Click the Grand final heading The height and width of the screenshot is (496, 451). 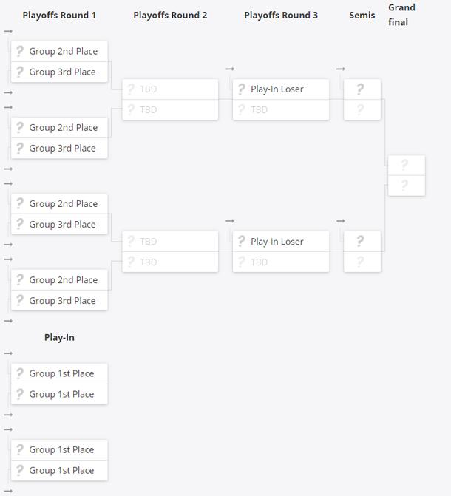pyautogui.click(x=401, y=15)
